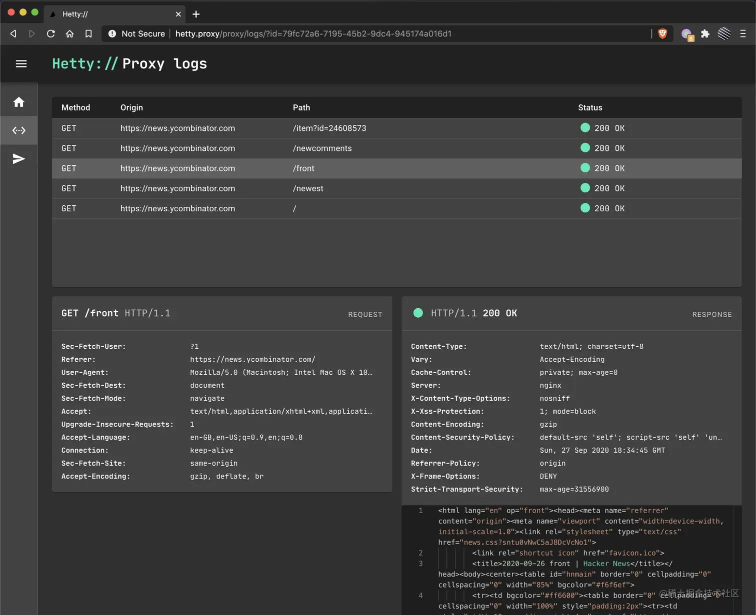Click the Brave Shields lion icon
Screen dimensions: 756x615
click(662, 33)
